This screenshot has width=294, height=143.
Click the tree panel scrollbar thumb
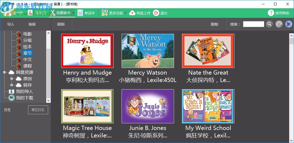tap(49, 73)
